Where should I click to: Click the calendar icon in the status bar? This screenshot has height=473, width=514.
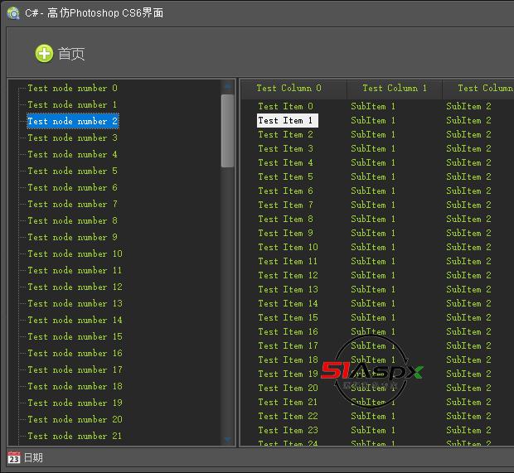(14, 457)
